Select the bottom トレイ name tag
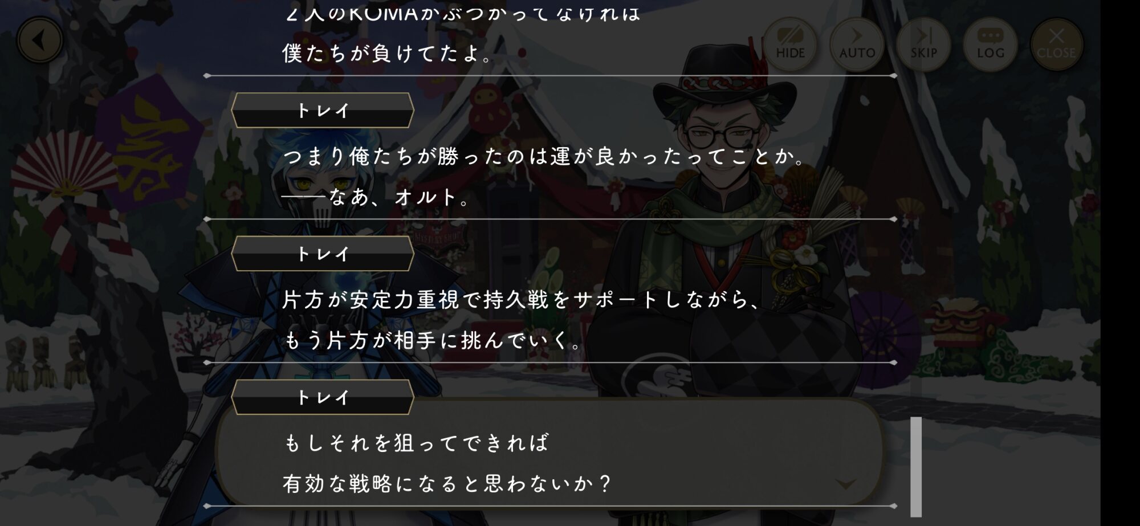 323,397
